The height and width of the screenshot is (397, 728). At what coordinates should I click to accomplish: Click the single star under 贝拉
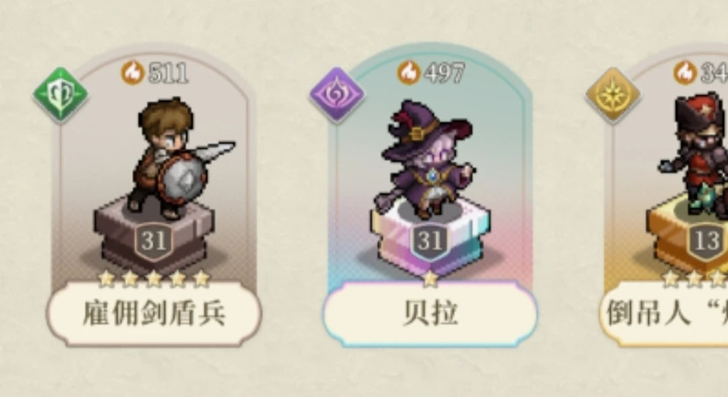(x=430, y=279)
